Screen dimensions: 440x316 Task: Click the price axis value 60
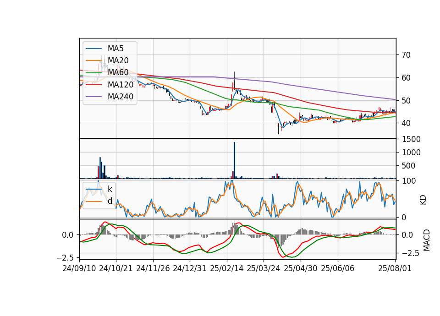pyautogui.click(x=406, y=78)
